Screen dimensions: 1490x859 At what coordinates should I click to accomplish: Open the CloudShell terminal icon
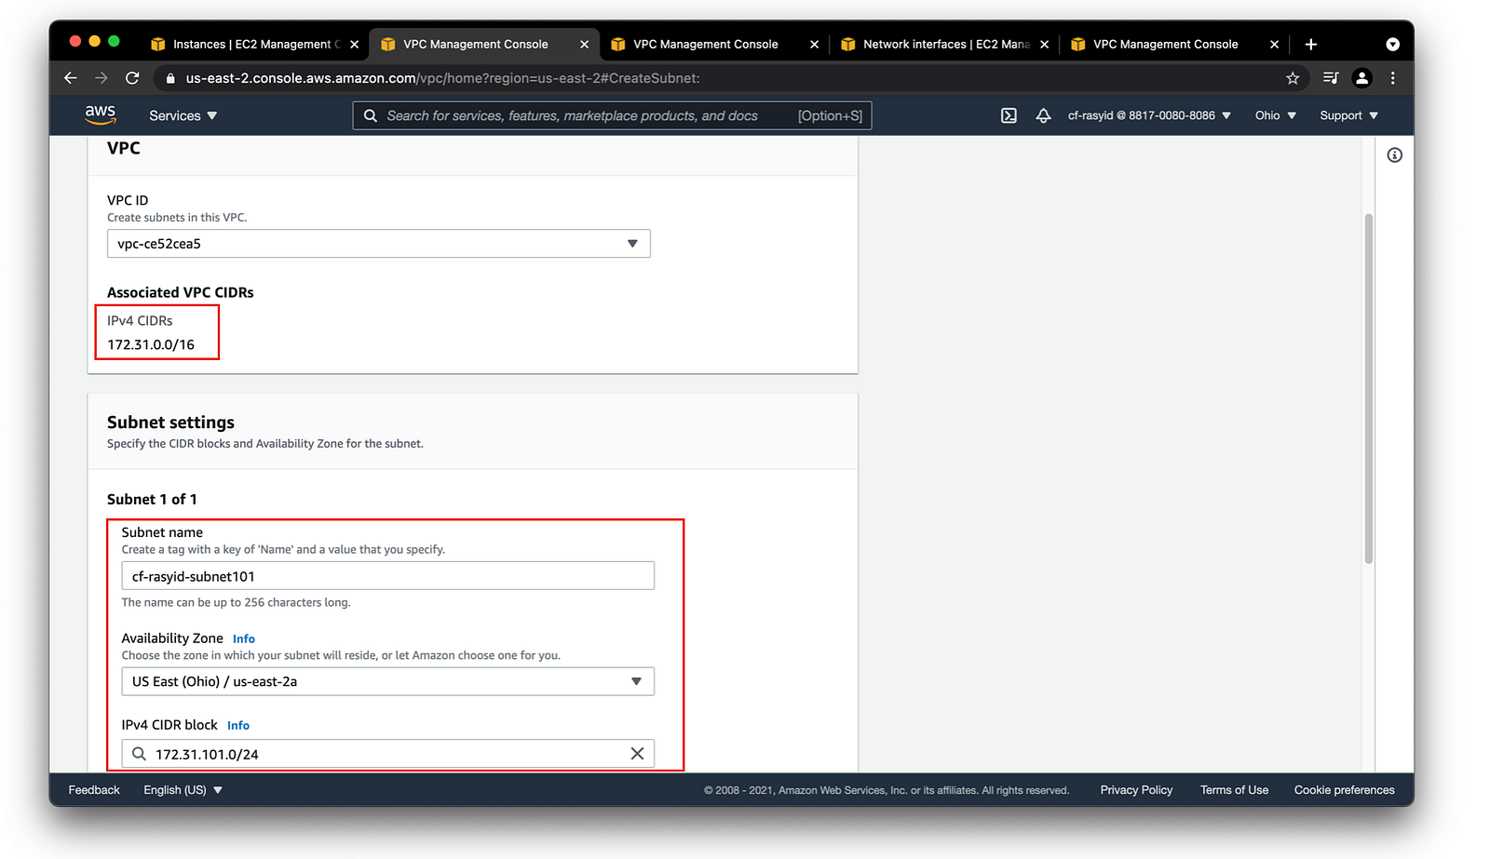[1009, 115]
